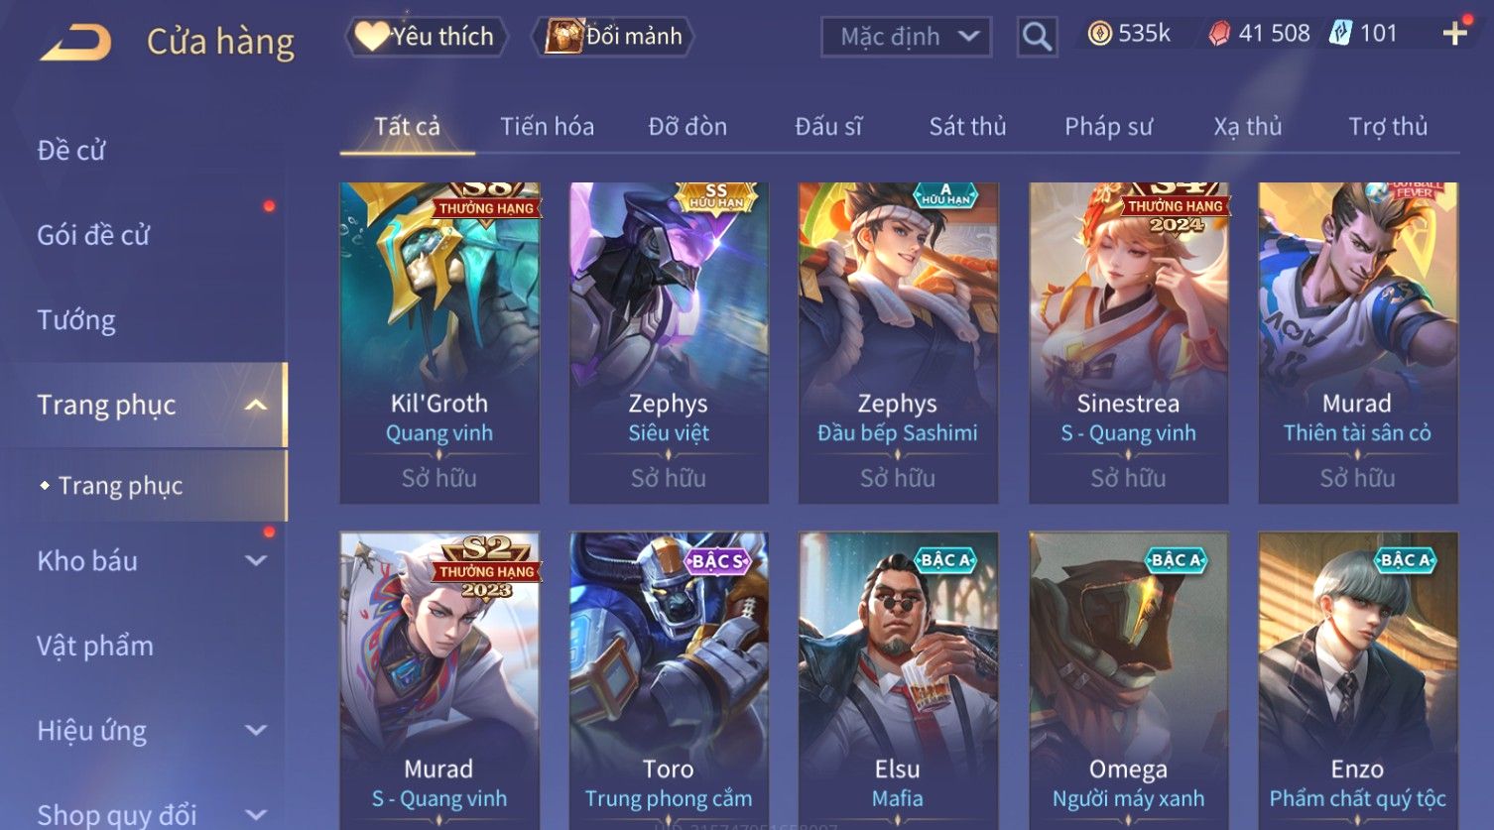Open the Mặc định sorting dropdown

point(906,37)
